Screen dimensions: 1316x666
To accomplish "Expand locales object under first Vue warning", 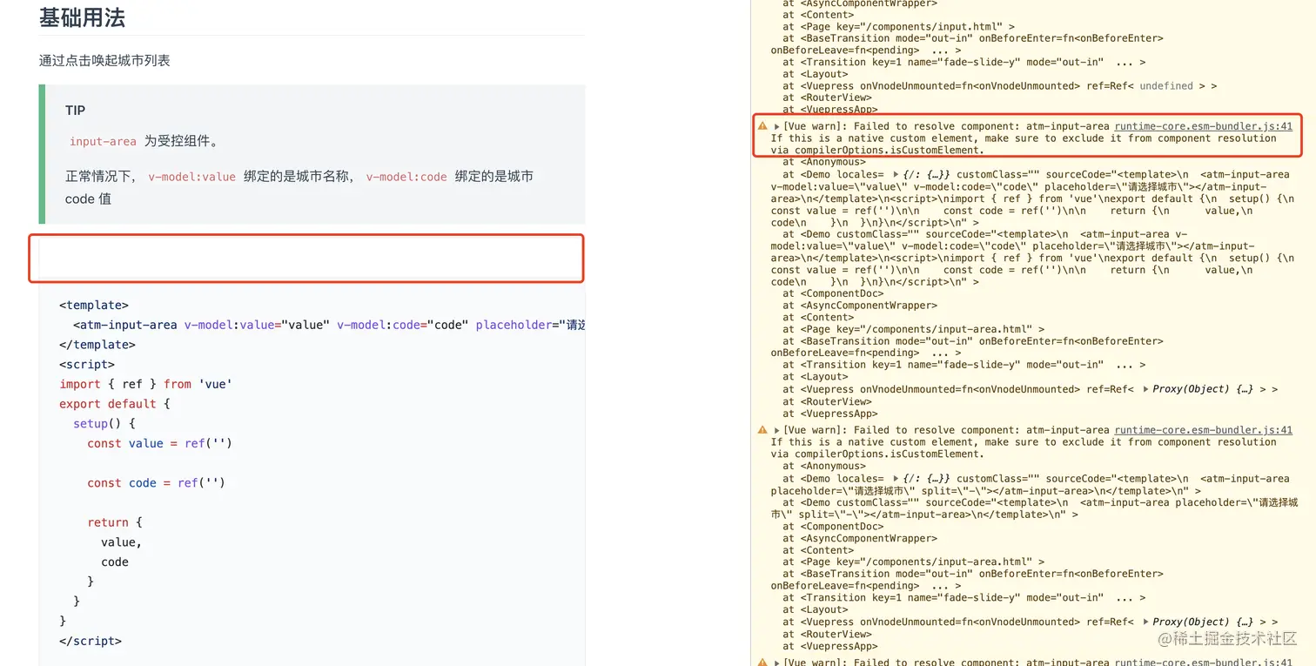I will 896,175.
